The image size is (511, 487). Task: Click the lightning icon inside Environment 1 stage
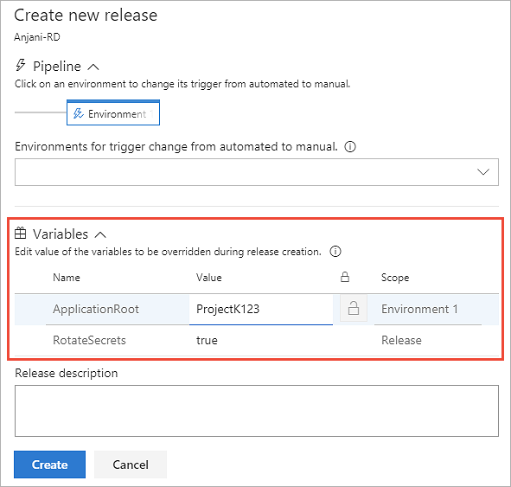click(x=78, y=114)
